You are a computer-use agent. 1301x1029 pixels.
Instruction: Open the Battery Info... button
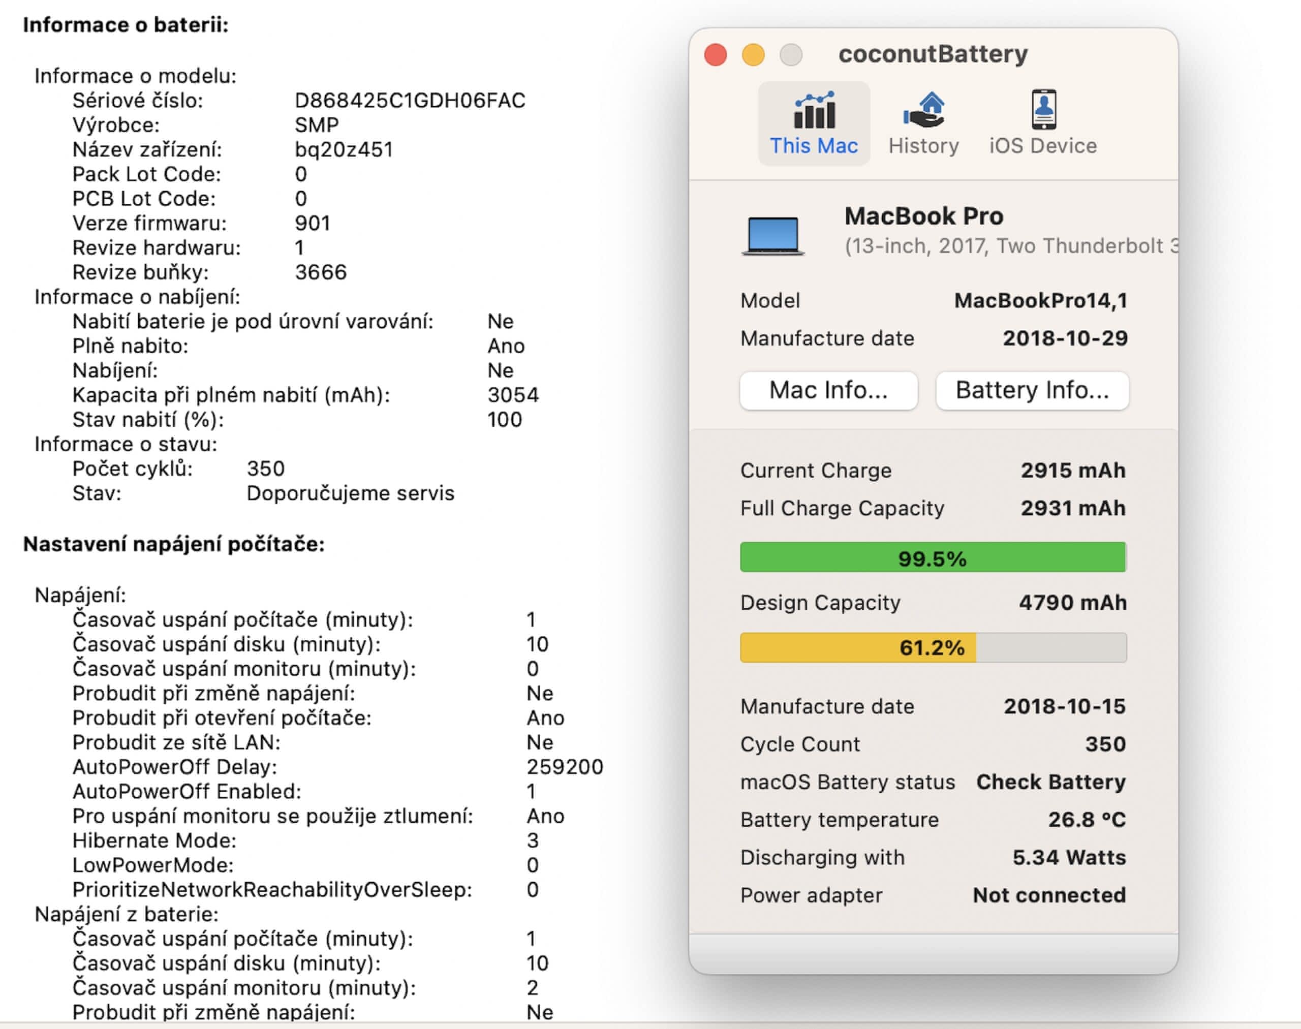[x=1032, y=390]
